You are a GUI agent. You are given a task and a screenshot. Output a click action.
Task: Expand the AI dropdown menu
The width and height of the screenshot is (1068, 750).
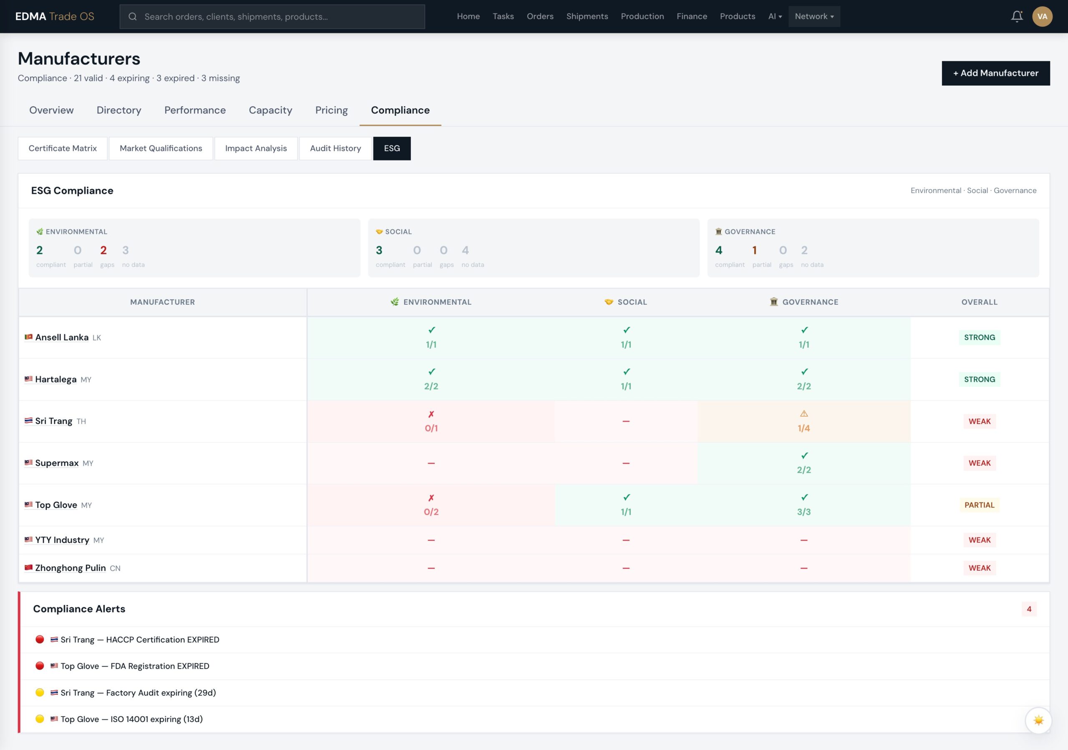[x=775, y=16]
